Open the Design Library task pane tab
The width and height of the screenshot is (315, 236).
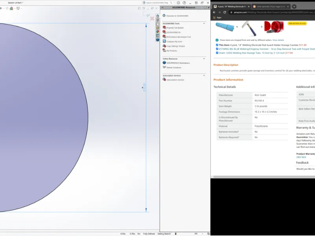click(158, 20)
